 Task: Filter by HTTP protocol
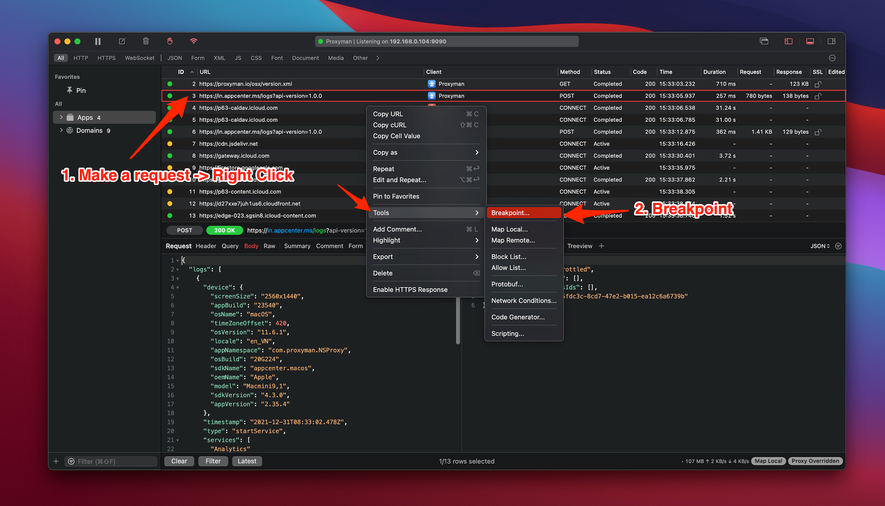tap(81, 58)
